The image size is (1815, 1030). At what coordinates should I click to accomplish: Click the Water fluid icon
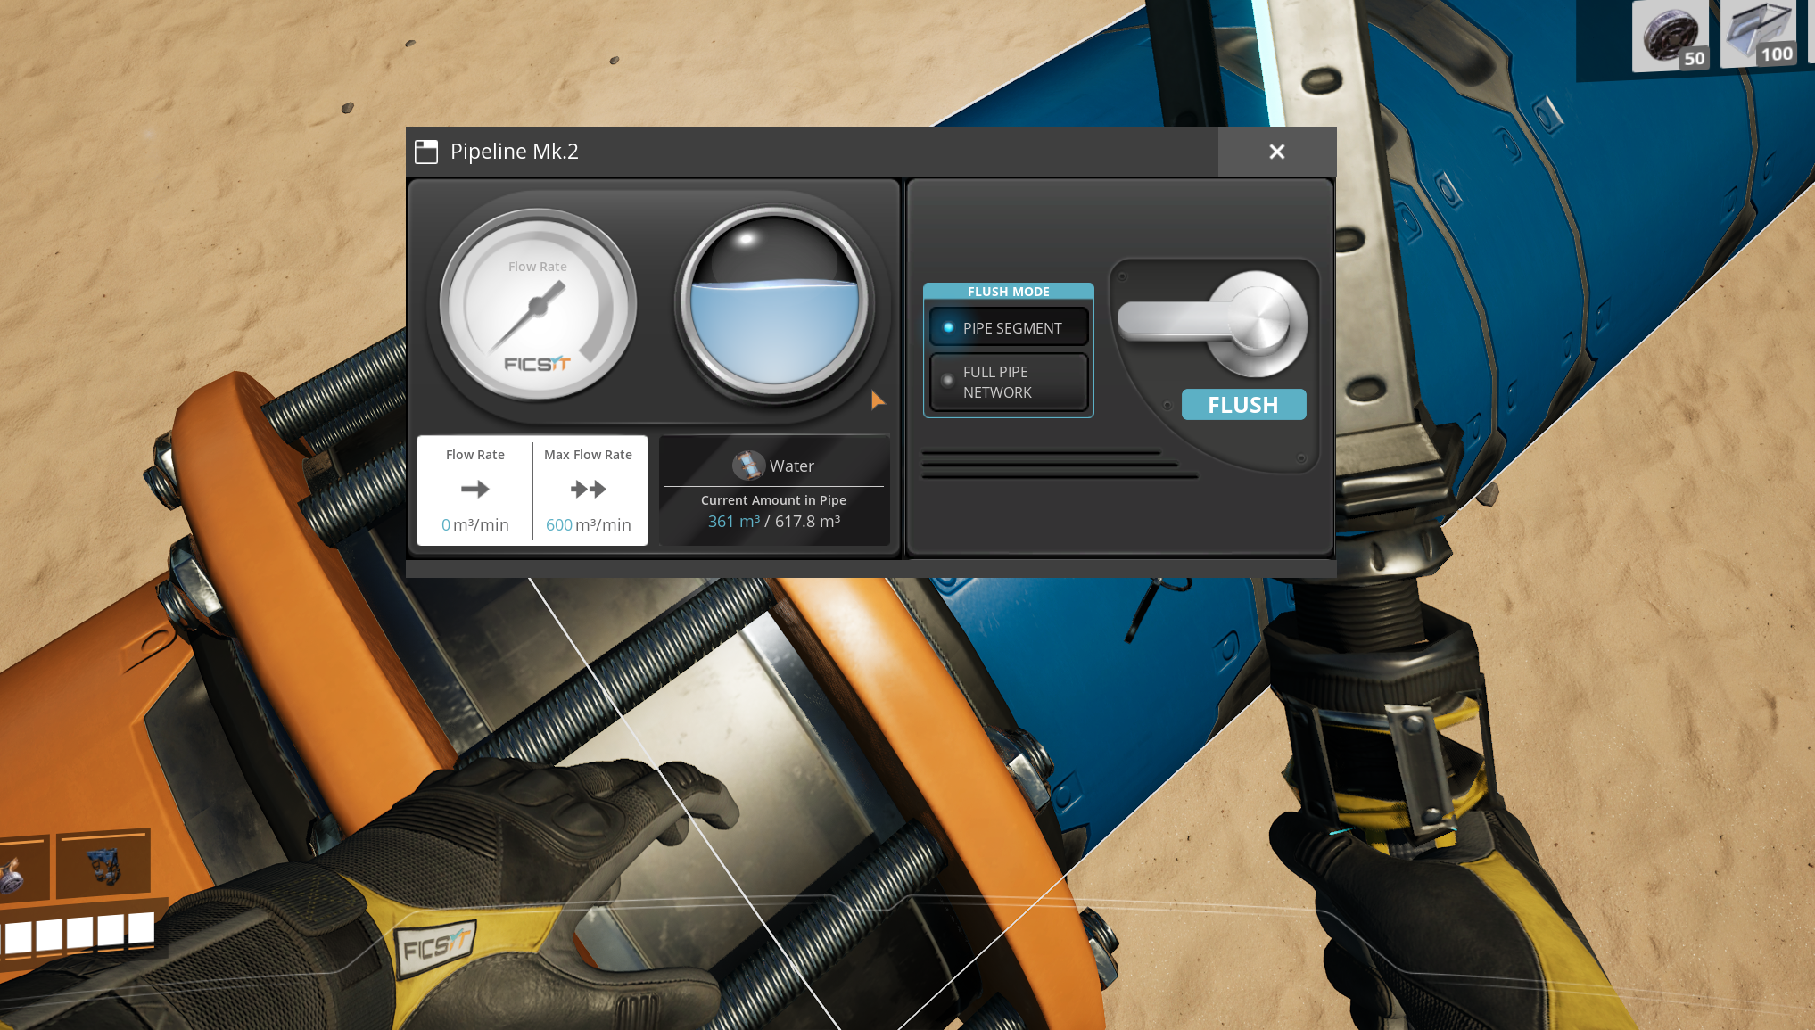[747, 466]
